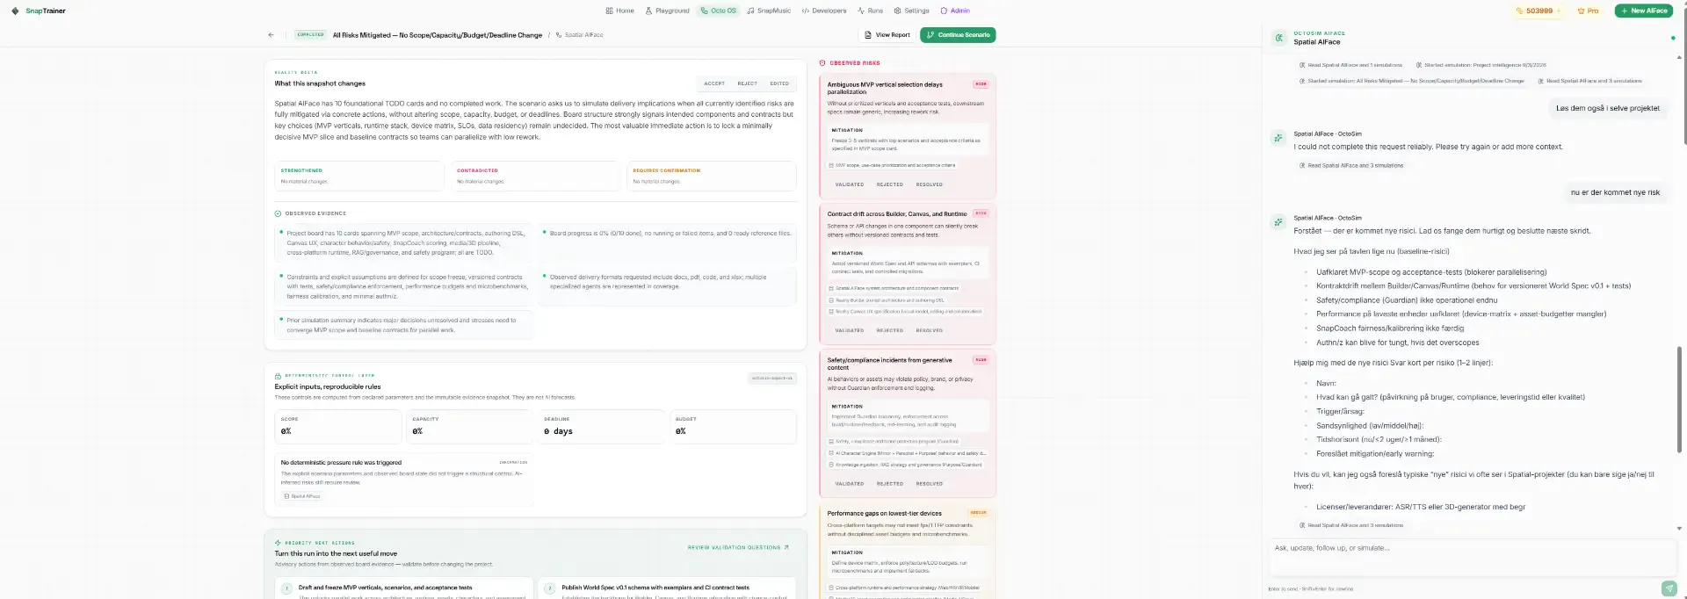Click the View Report button
Image resolution: width=1687 pixels, height=599 pixels.
click(x=887, y=35)
